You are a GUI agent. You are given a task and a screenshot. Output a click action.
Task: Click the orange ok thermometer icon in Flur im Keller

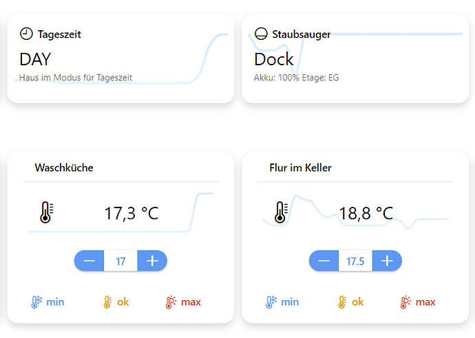pos(342,302)
